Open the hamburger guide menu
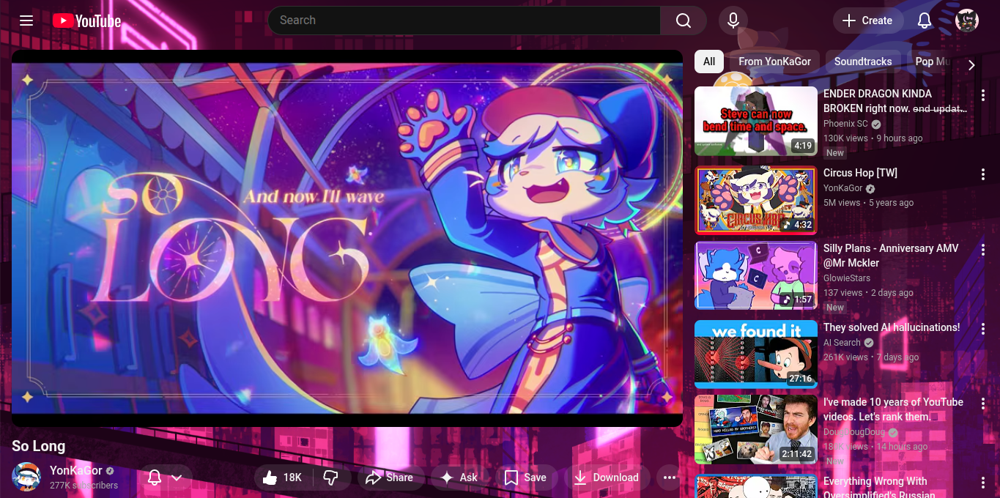 pos(26,21)
